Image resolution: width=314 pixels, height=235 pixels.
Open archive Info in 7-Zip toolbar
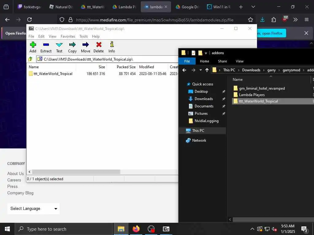112,47
